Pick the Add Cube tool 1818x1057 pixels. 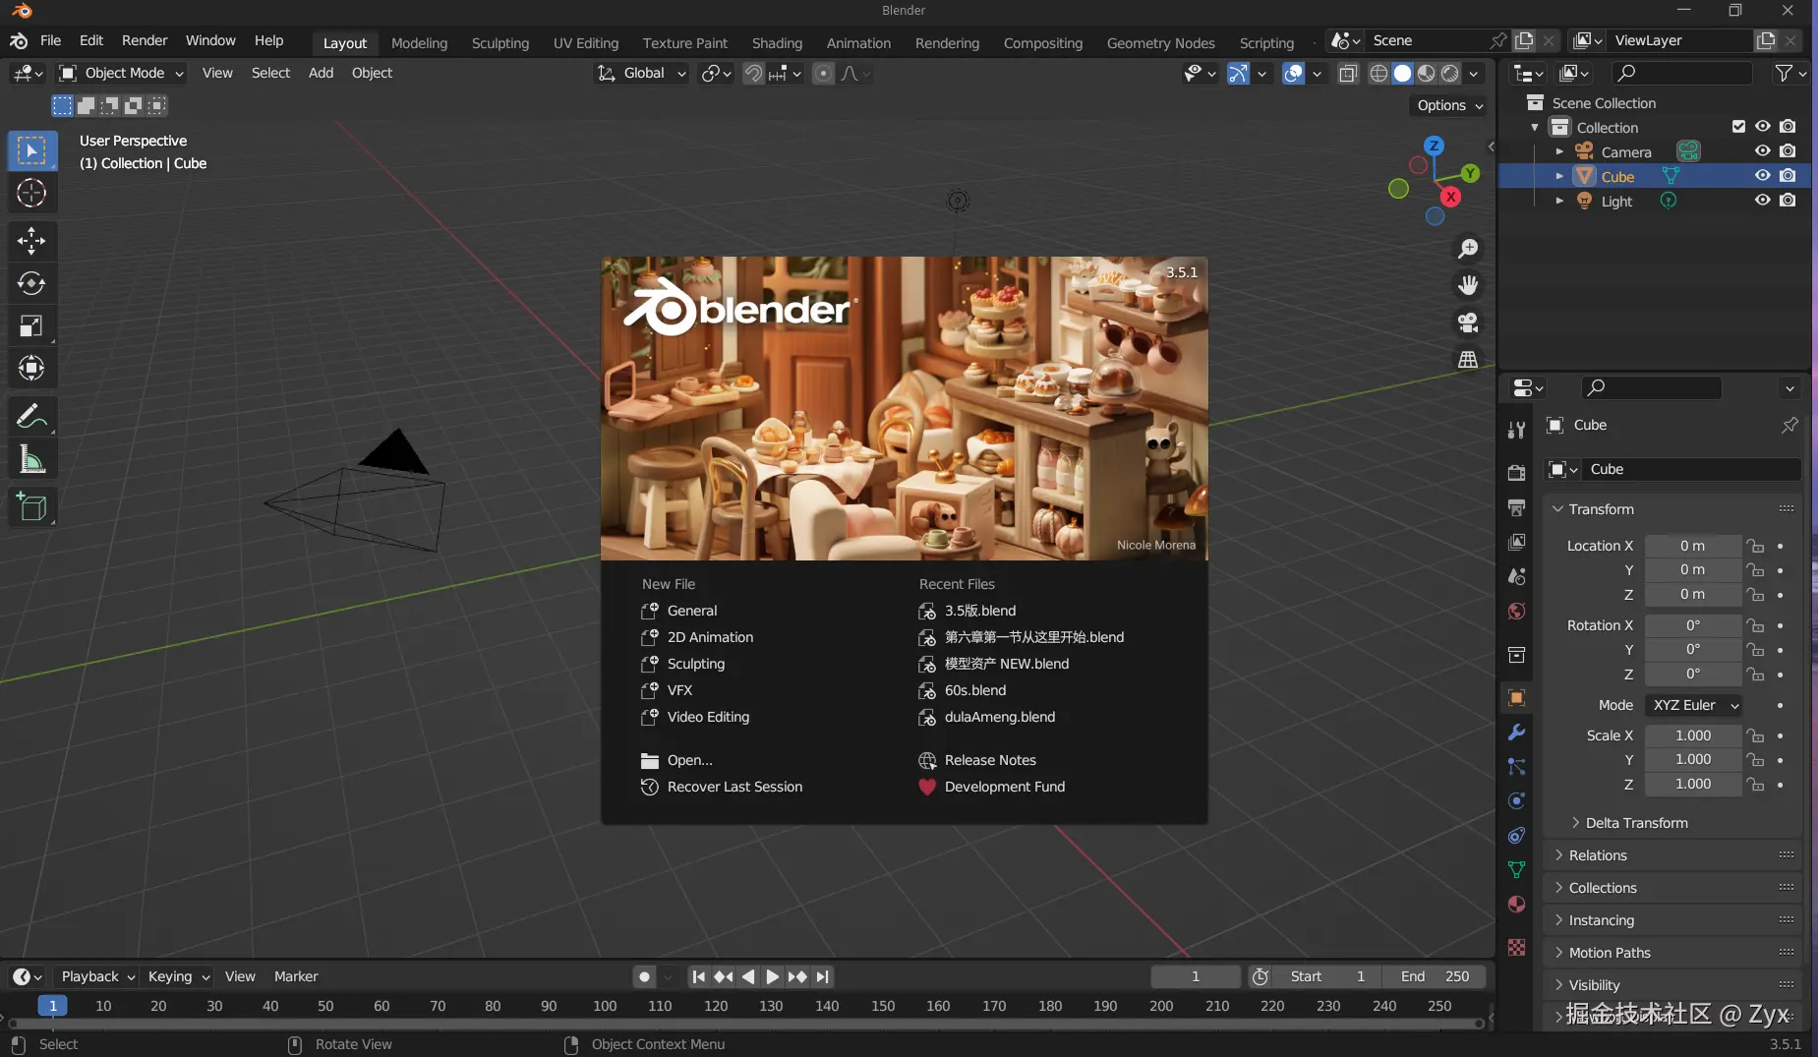pyautogui.click(x=31, y=507)
